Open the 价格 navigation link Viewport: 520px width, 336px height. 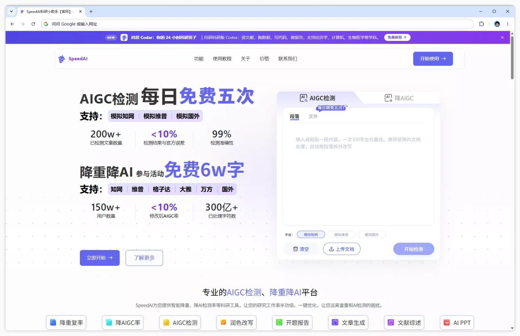264,59
